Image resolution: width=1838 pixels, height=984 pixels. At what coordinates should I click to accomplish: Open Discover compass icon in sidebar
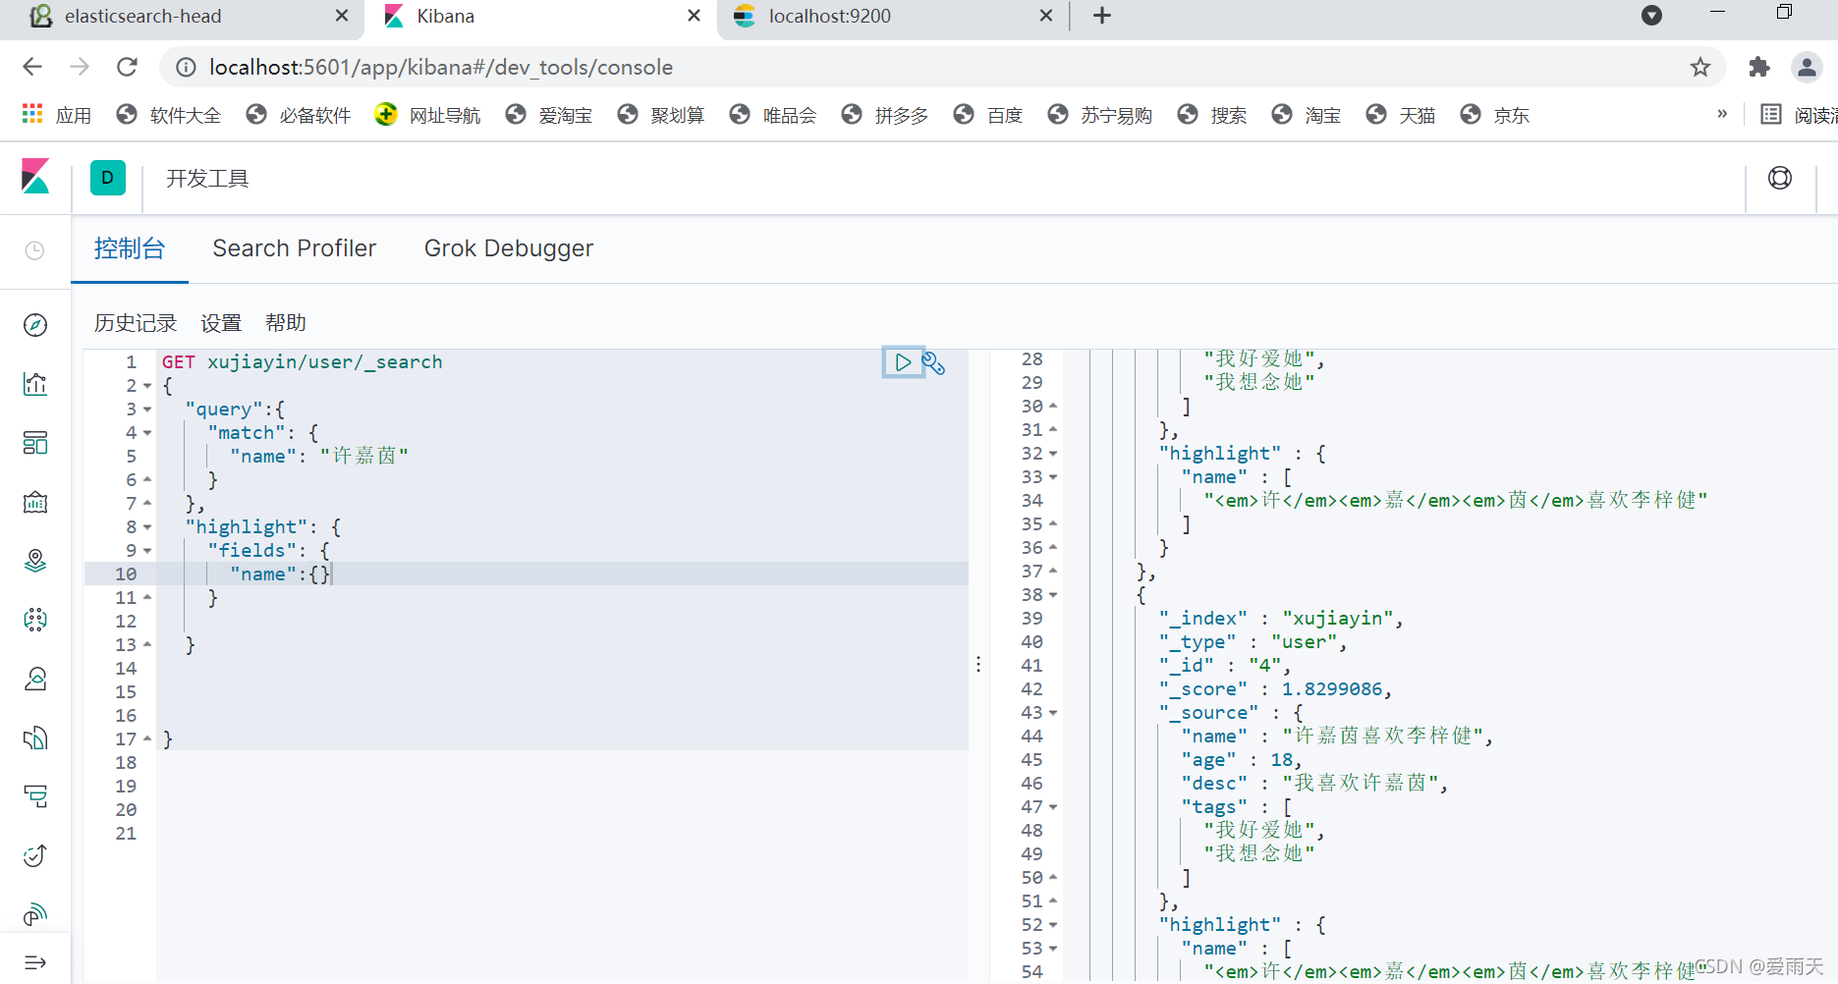35,325
